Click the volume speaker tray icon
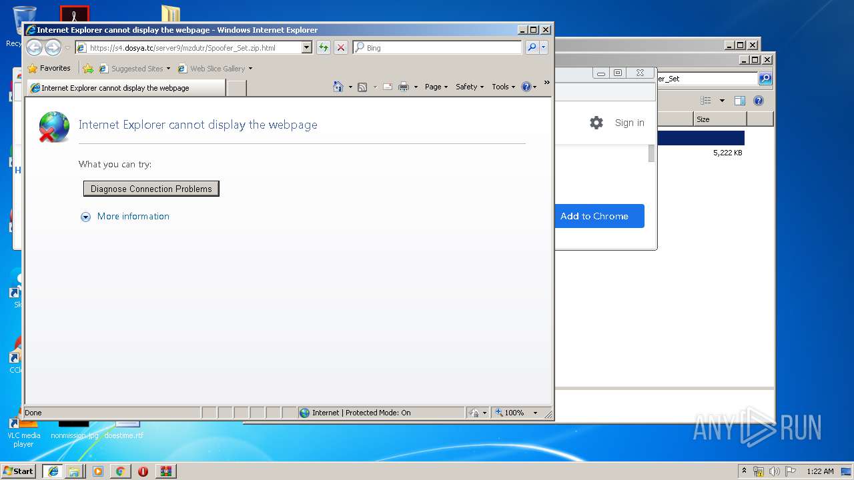Viewport: 854px width, 480px height. pyautogui.click(x=775, y=471)
